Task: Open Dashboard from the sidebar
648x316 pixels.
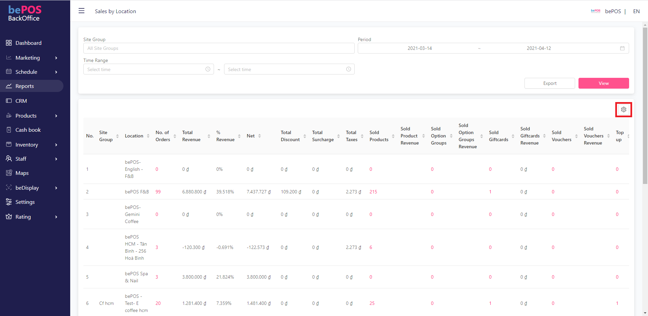Action: coord(28,43)
